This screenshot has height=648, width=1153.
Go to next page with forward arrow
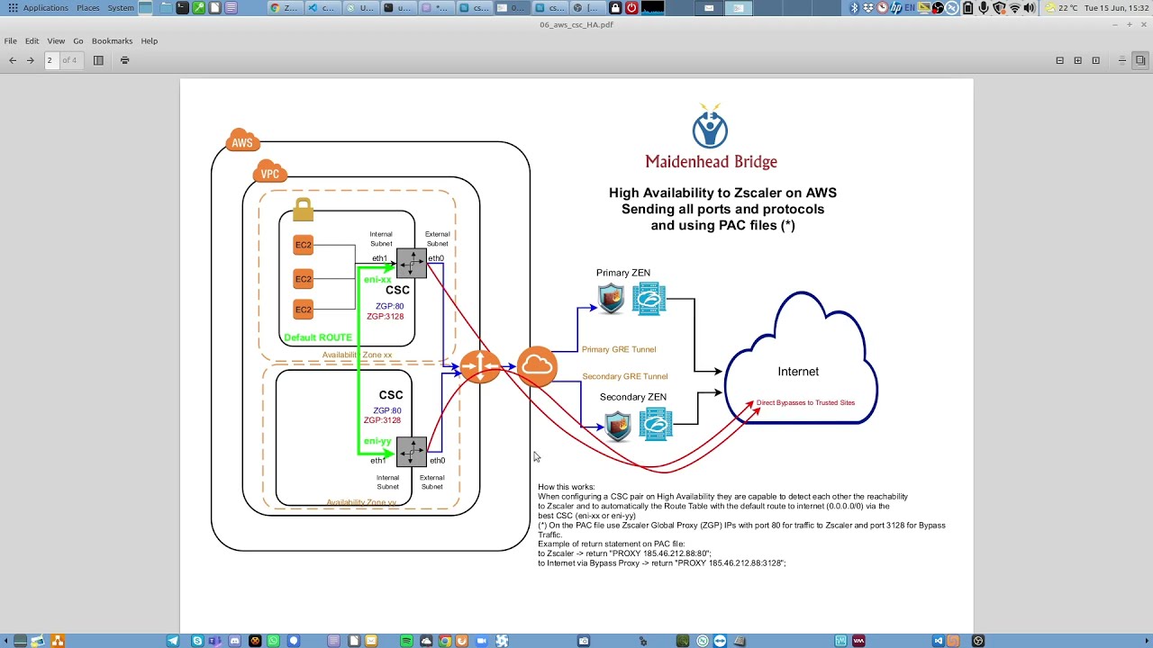tap(30, 60)
